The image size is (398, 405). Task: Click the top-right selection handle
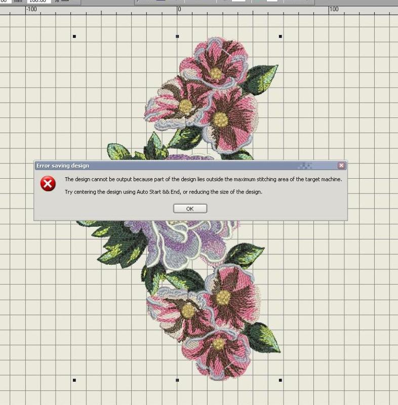tap(281, 36)
